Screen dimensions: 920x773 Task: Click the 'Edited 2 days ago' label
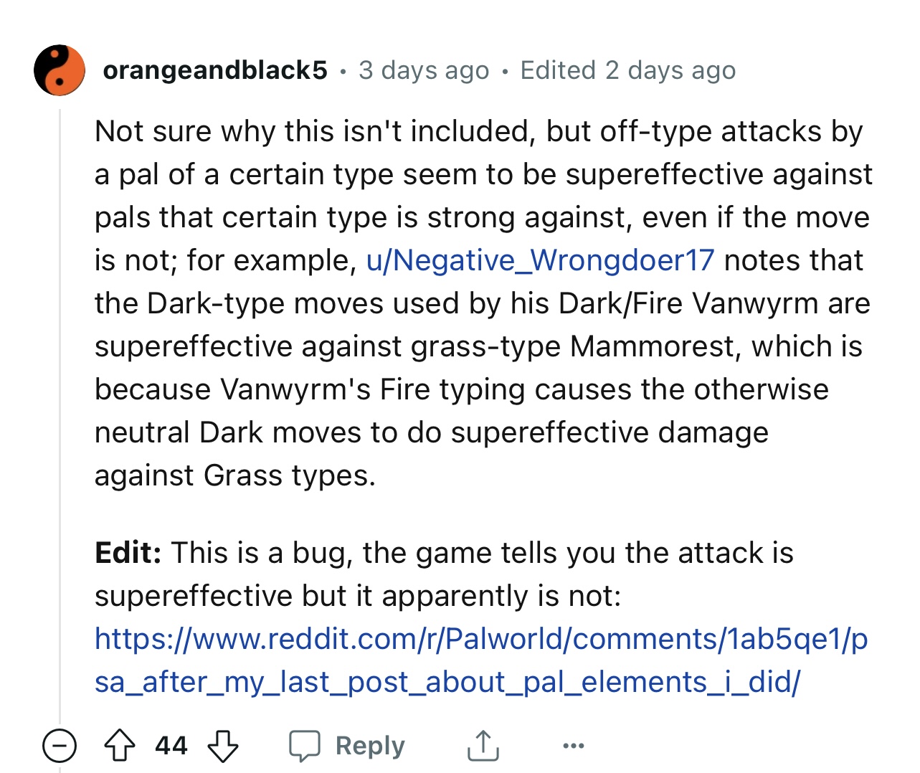(x=628, y=70)
